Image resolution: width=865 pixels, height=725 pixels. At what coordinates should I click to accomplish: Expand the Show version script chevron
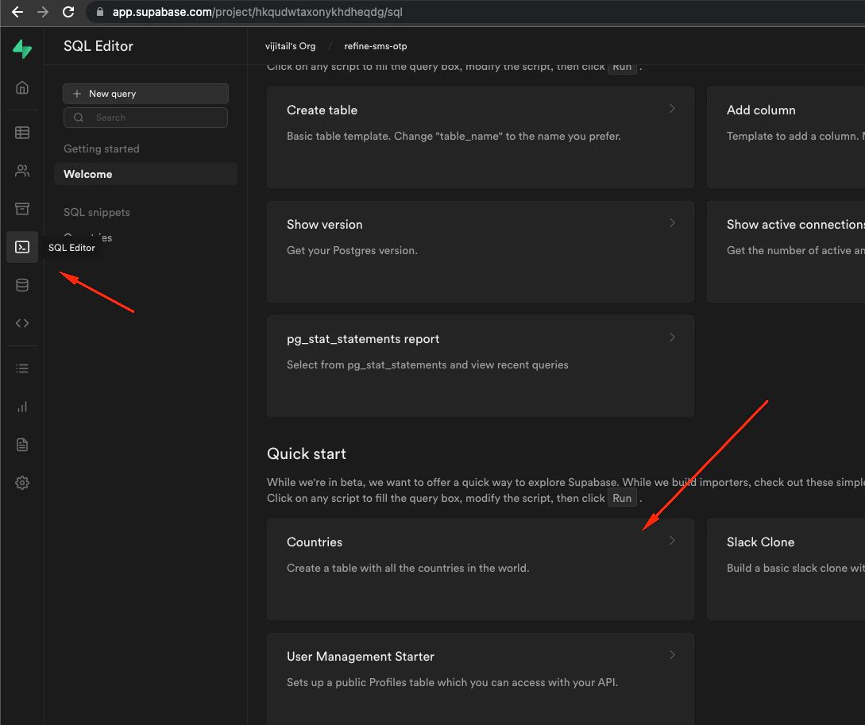click(672, 223)
